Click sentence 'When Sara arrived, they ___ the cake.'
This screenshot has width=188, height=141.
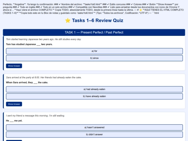point(27,83)
